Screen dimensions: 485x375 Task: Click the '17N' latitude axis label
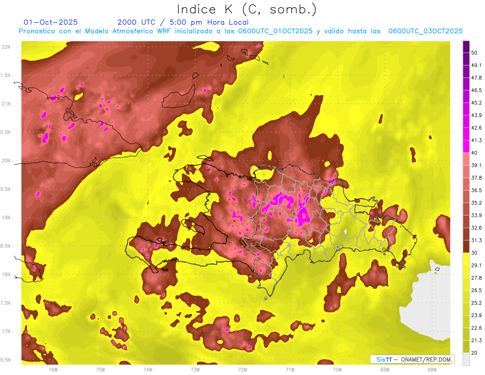pyautogui.click(x=7, y=331)
